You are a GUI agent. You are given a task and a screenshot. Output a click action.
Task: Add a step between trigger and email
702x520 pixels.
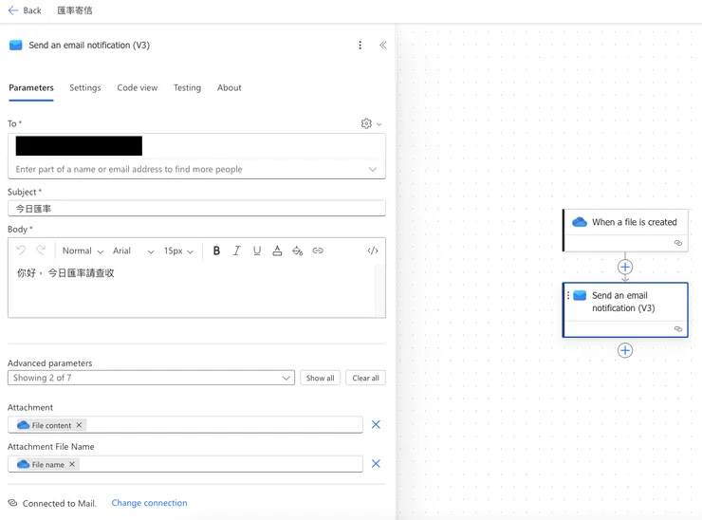[x=625, y=268]
